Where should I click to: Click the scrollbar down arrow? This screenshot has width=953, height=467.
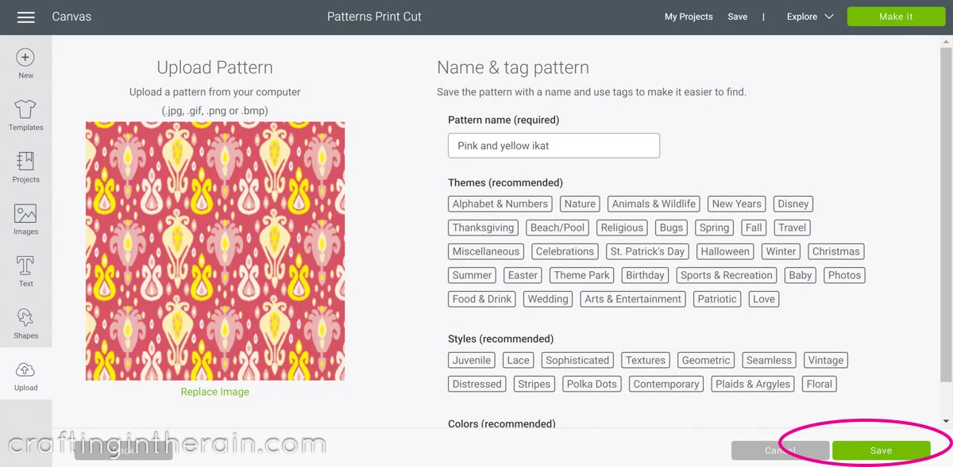946,421
